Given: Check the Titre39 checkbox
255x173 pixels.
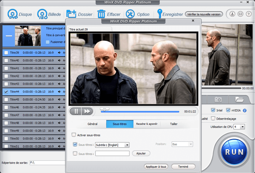Looking at the screenshot, I should click(6, 53).
